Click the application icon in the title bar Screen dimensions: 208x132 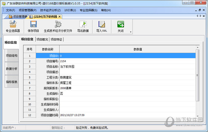4,3
